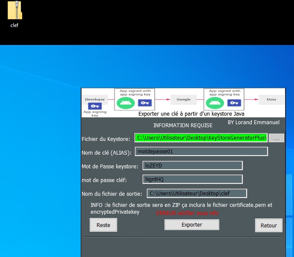Click the 'BY Lorand Emmanuel' credit label
Image resolution: width=294 pixels, height=257 pixels.
pyautogui.click(x=253, y=123)
